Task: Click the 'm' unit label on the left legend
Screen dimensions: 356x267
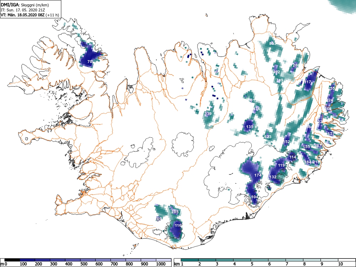Action: click(x=2, y=264)
